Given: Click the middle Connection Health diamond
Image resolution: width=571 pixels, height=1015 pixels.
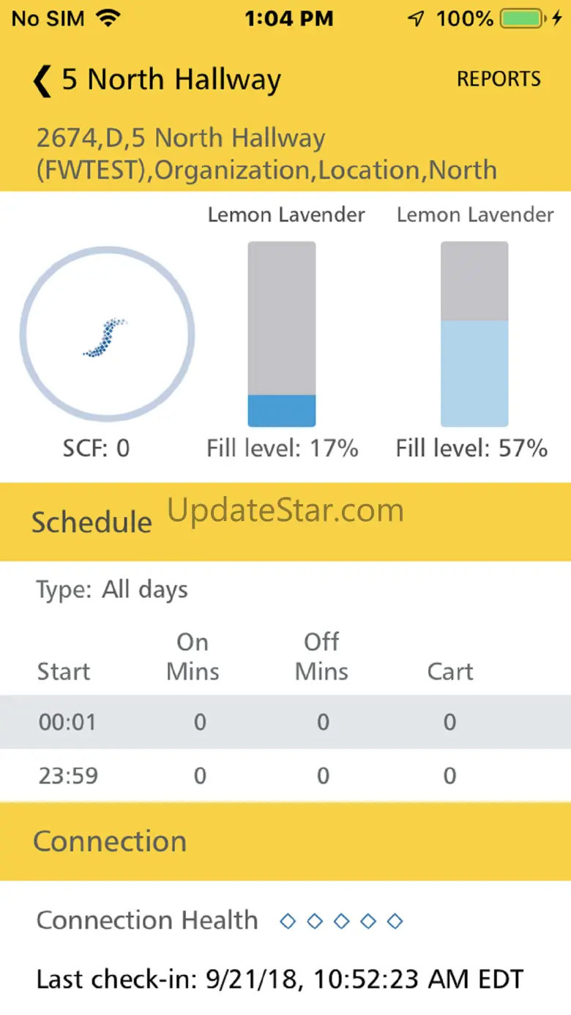Looking at the screenshot, I should click(x=342, y=921).
